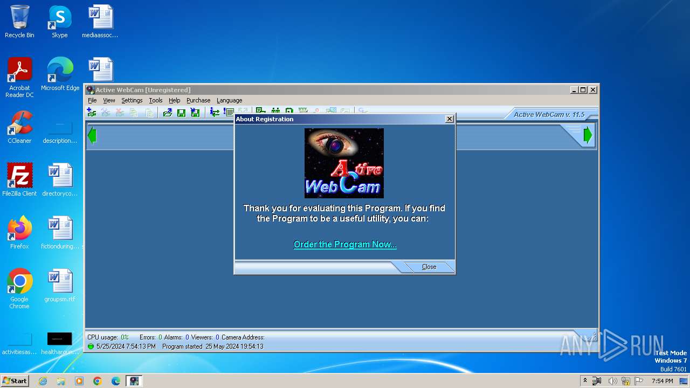
Task: Click the Save session as icon
Action: [x=195, y=112]
